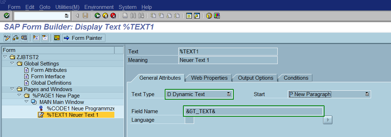This screenshot has width=391, height=137.
Task: Click the execute arrow beside Language field
Action: coord(328,120)
